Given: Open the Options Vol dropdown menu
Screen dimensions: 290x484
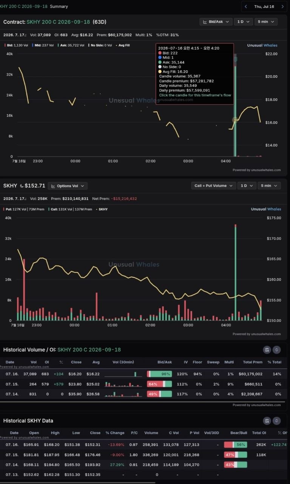Looking at the screenshot, I should [68, 186].
